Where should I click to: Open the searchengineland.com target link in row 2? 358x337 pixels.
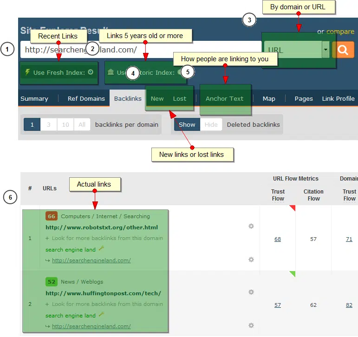(x=91, y=326)
